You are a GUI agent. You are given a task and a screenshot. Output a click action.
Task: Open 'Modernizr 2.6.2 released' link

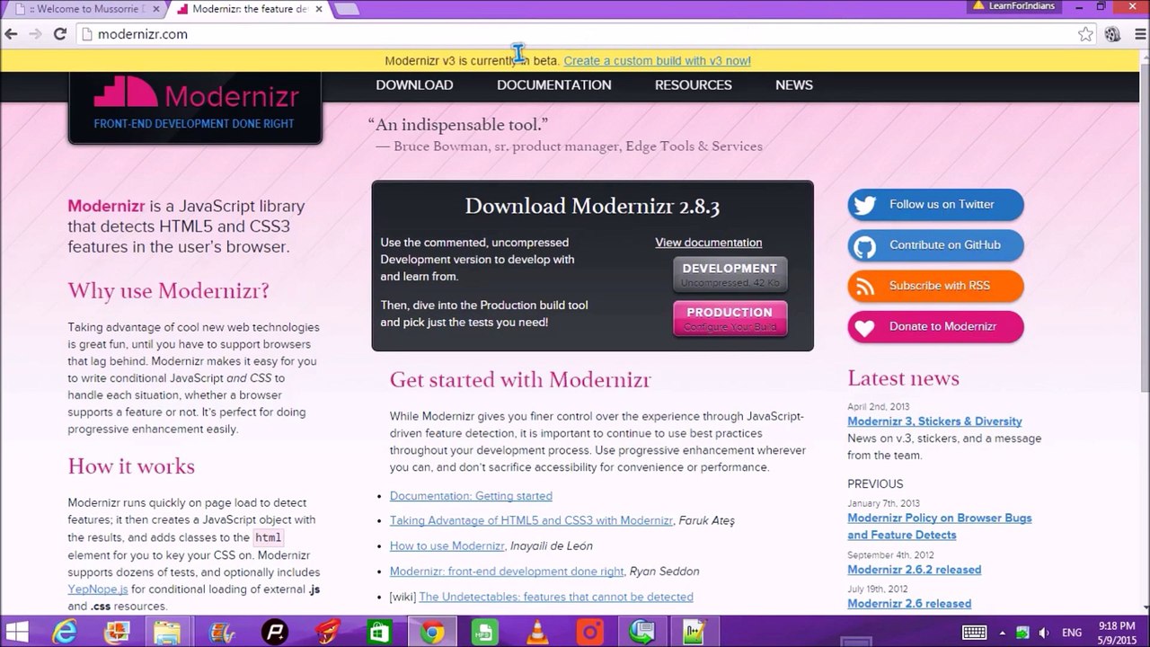[914, 570]
